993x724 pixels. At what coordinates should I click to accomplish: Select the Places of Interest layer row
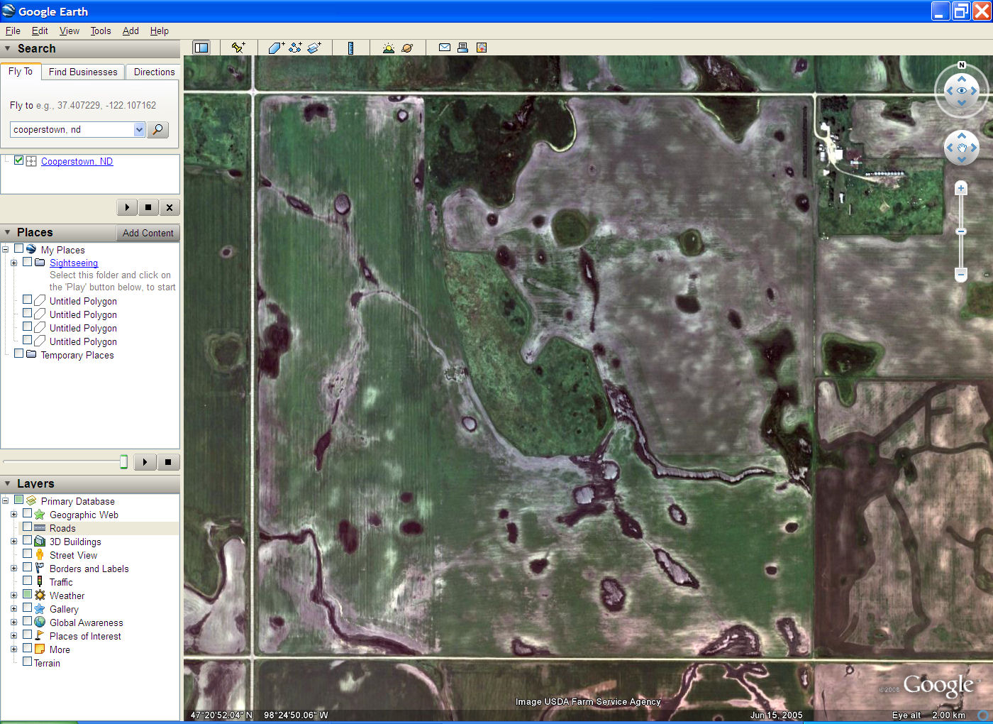click(x=85, y=636)
